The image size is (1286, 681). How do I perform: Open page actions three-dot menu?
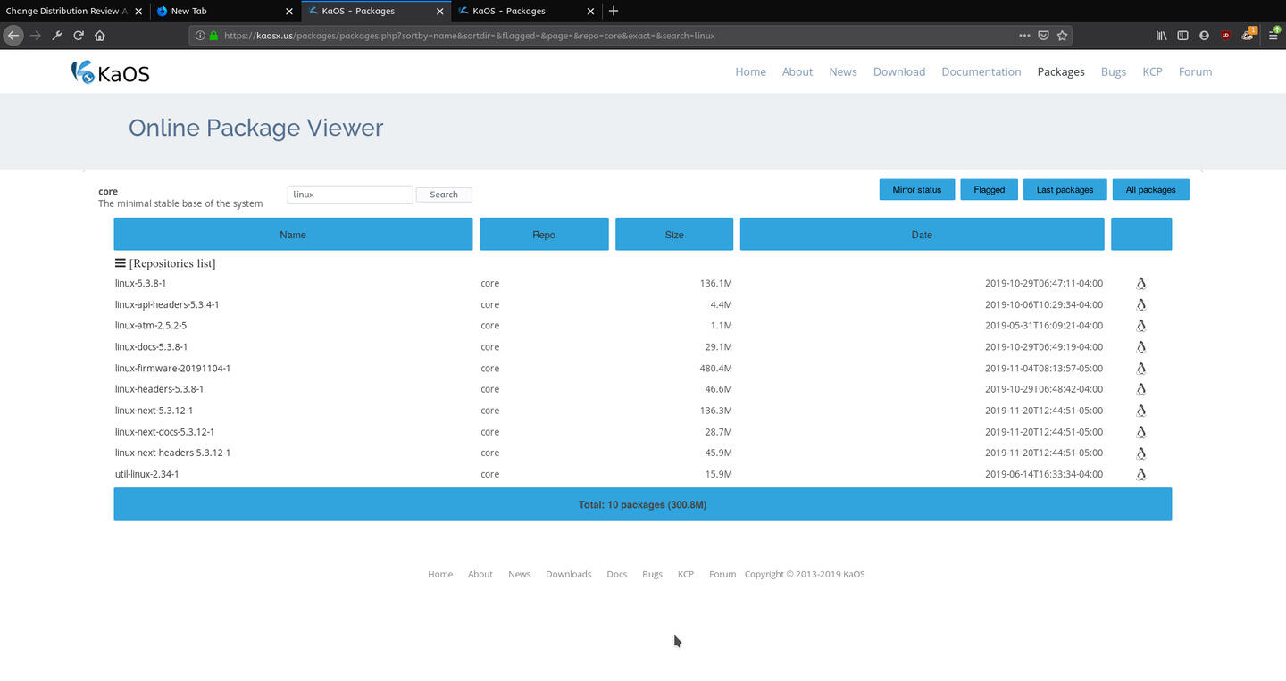click(1024, 36)
